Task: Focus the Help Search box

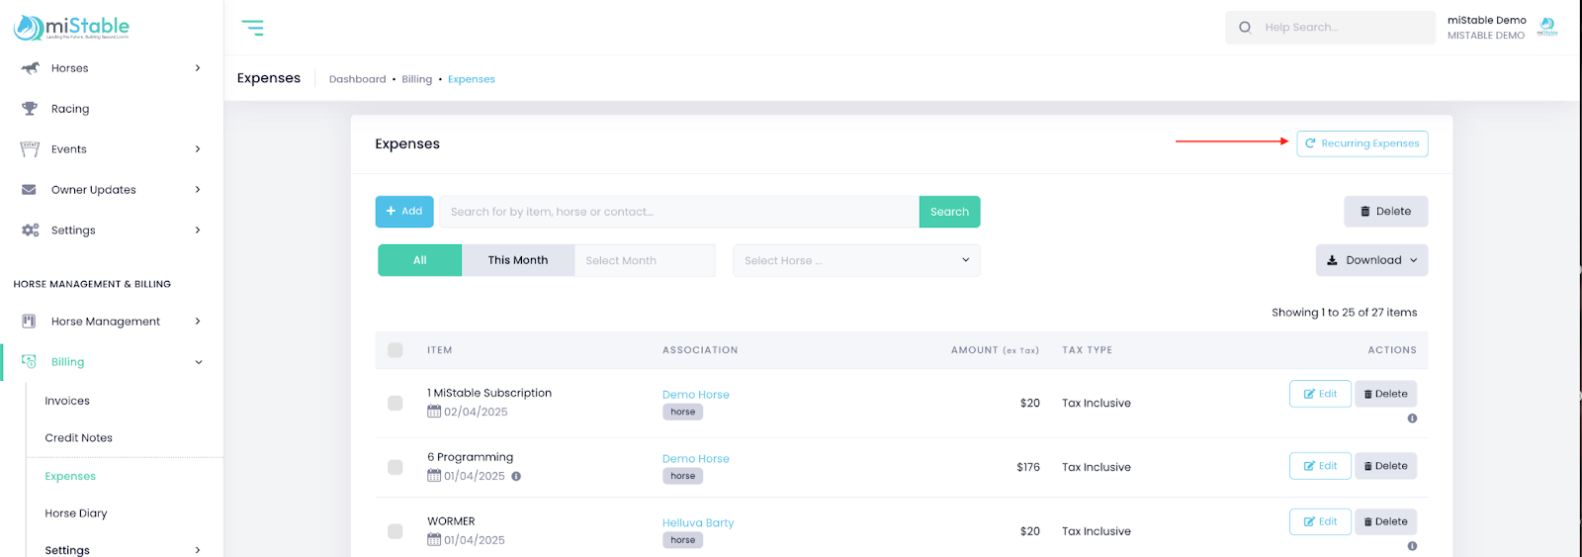Action: tap(1331, 28)
